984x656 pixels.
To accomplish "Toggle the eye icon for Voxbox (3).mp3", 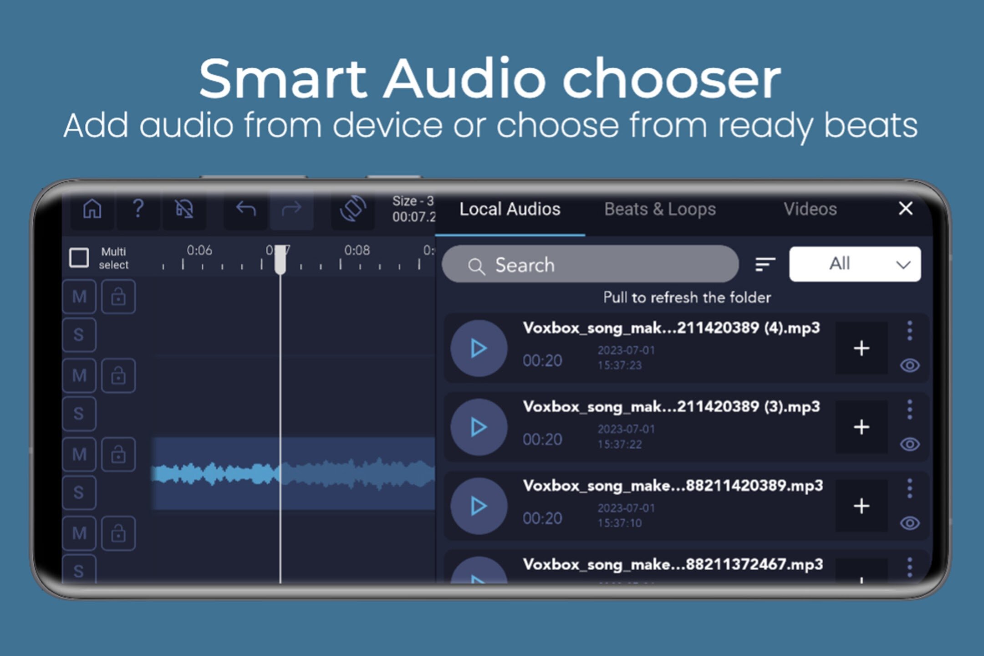I will click(x=910, y=444).
